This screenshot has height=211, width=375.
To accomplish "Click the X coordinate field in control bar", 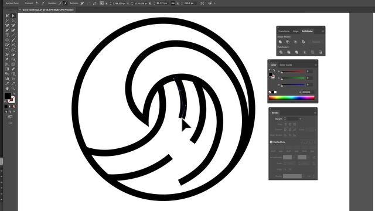I will 120,4.
